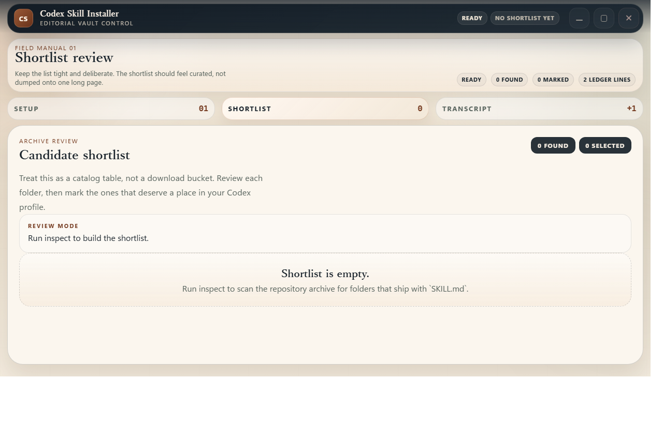Click the CS app logo icon

(23, 18)
